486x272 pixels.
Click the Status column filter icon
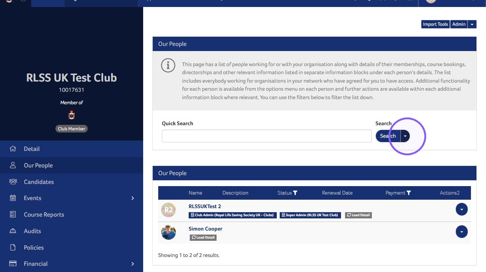click(x=295, y=193)
